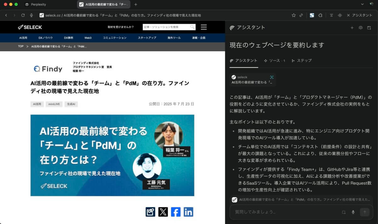Image resolution: width=378 pixels, height=224 pixels.
Task: Switch to the ソース tab
Action: click(x=275, y=61)
